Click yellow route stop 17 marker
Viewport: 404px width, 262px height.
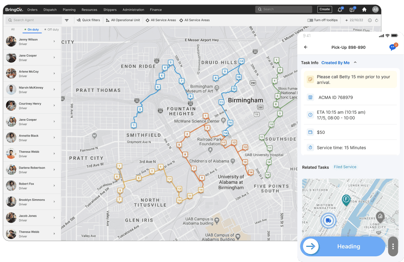169,179
